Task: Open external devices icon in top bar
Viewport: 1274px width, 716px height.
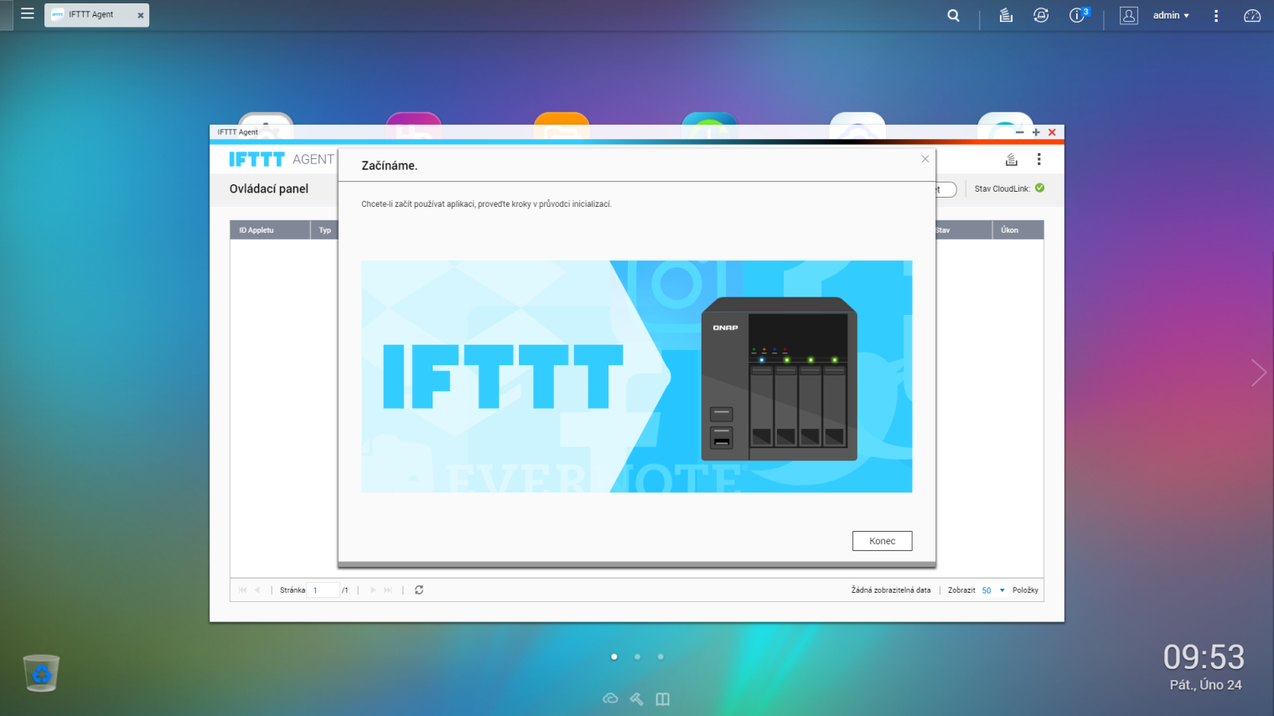Action: [x=1041, y=15]
